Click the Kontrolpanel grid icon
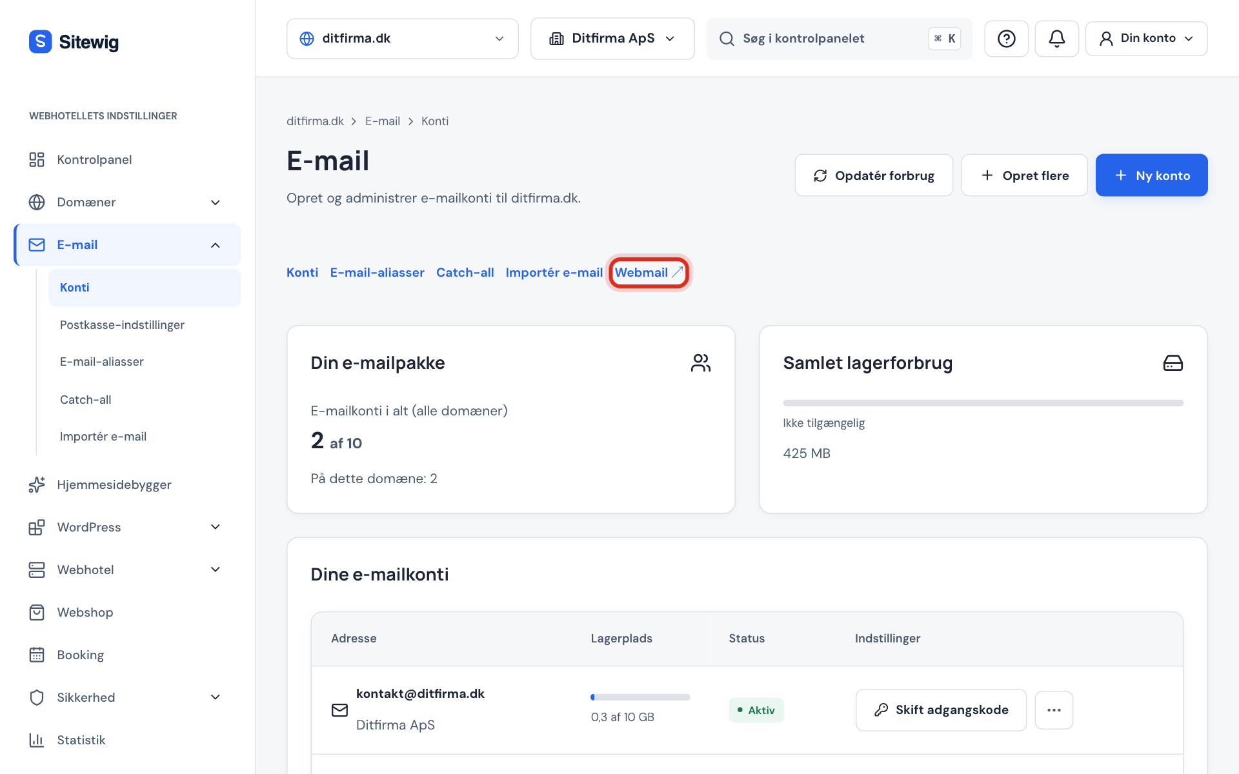 coord(37,159)
